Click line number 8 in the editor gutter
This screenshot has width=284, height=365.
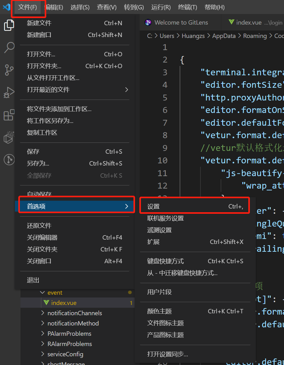[x=165, y=135]
